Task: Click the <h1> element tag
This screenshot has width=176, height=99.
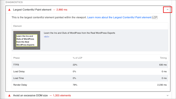Action: [47, 37]
